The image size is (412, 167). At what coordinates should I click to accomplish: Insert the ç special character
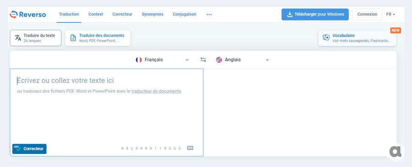click(x=132, y=148)
